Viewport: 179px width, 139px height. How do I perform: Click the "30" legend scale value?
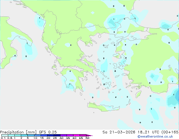pyautogui.click(x=61, y=138)
